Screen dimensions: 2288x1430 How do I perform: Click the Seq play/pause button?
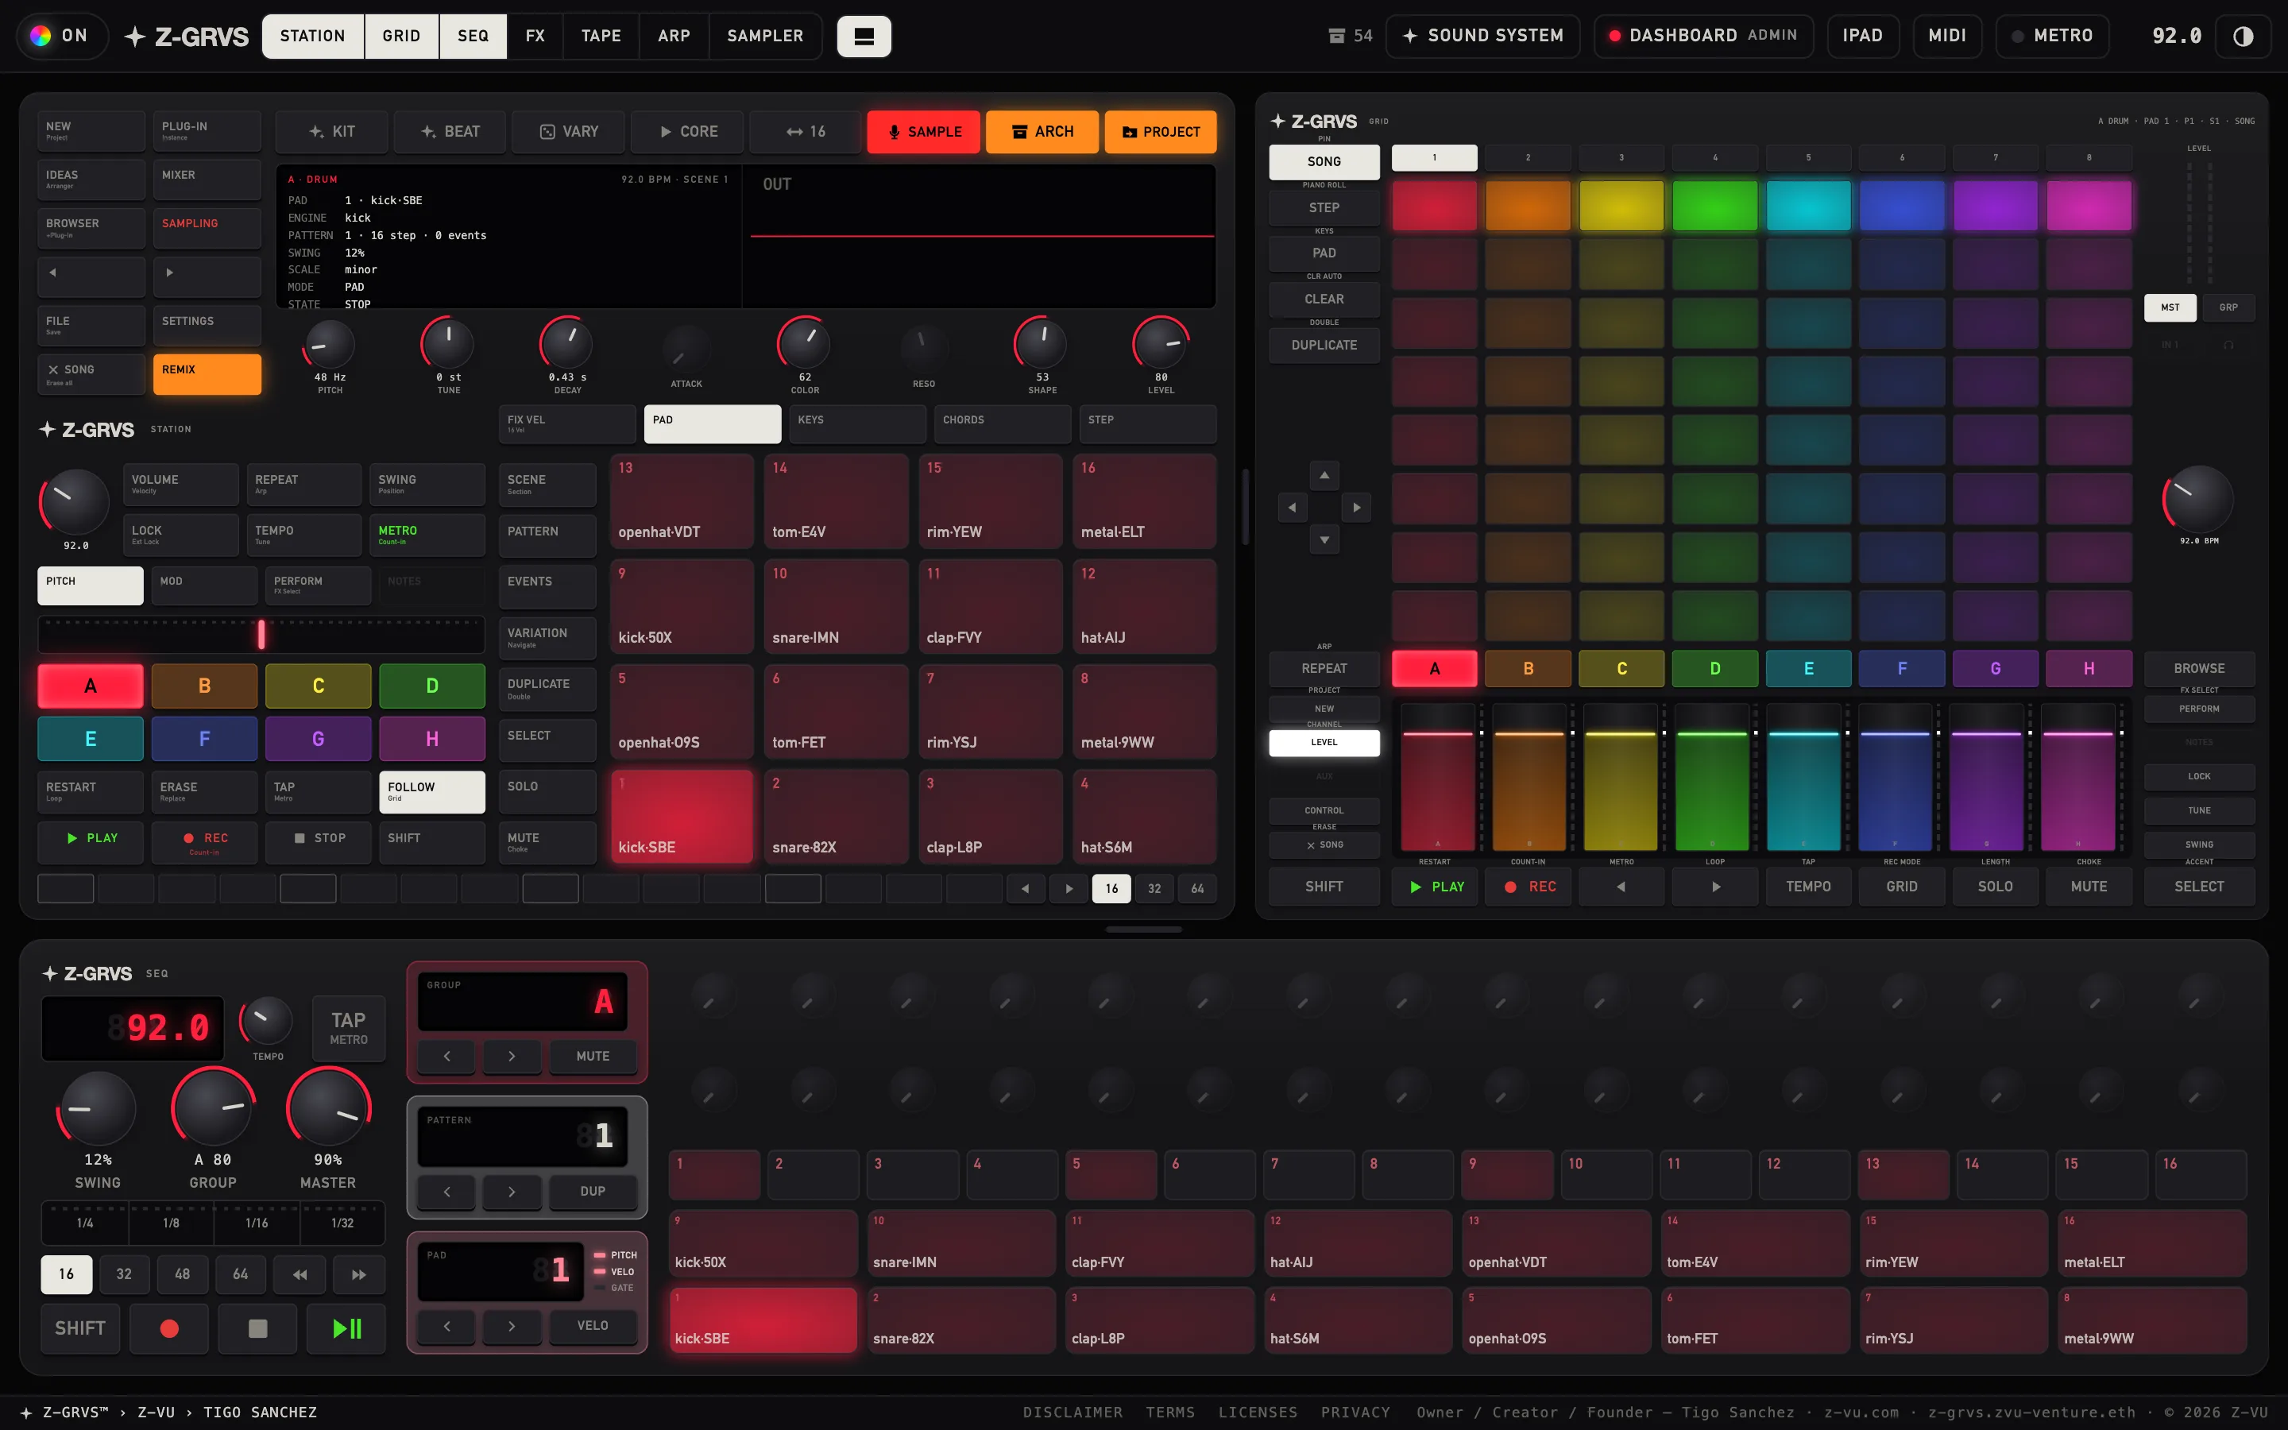(347, 1329)
